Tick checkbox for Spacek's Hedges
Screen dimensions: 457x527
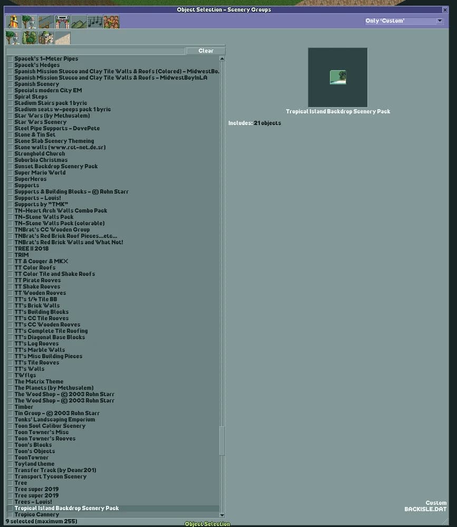[10, 65]
